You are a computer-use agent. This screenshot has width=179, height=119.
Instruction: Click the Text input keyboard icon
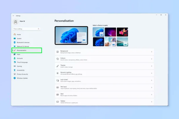click(58, 87)
